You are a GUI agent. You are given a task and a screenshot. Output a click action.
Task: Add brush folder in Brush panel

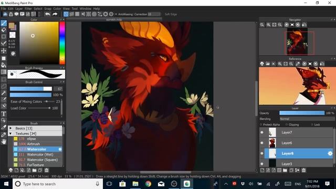click(34, 170)
